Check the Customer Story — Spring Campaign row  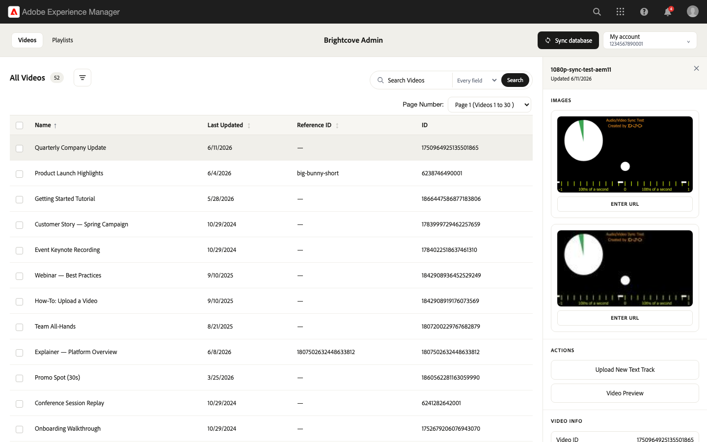(x=20, y=225)
